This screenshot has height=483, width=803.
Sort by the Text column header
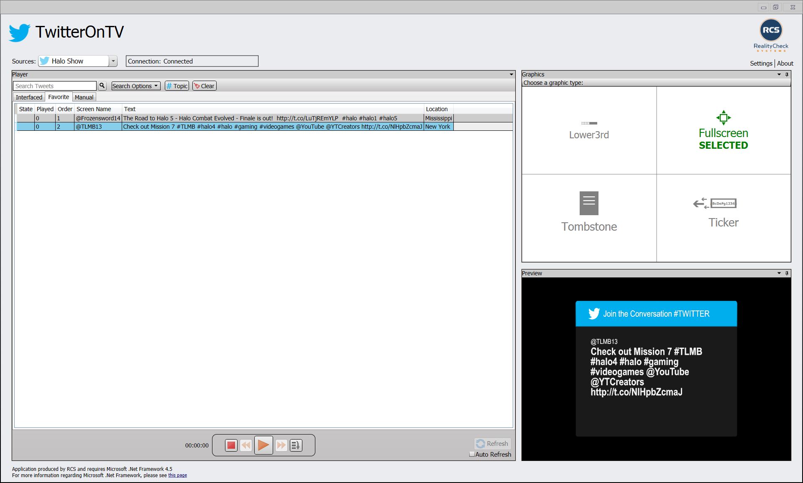(x=273, y=109)
